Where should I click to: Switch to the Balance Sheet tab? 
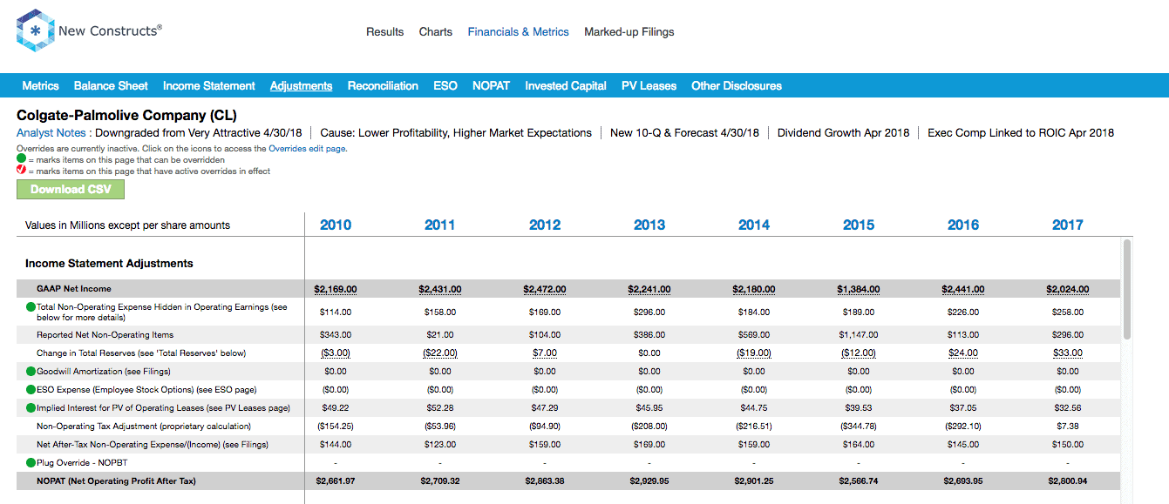(x=111, y=85)
